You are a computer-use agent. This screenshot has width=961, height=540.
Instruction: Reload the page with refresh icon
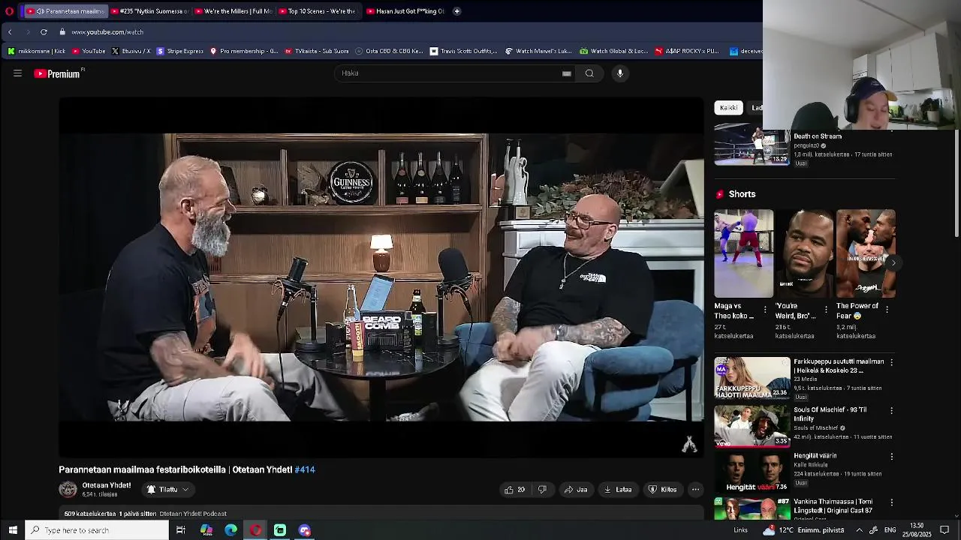click(x=44, y=32)
